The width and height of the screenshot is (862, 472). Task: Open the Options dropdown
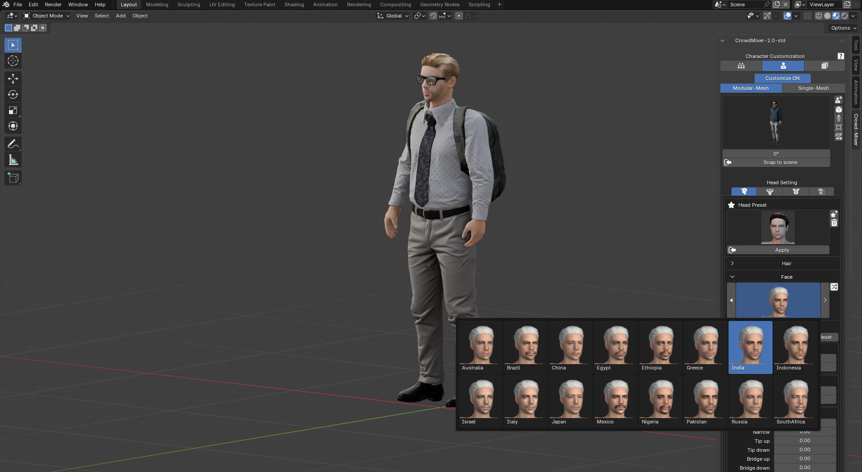(844, 28)
